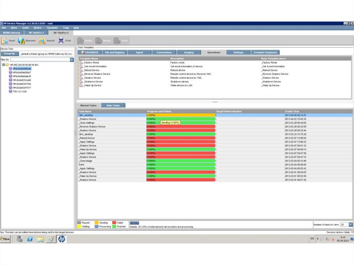Open the Task menu
354x265 pixels.
(66, 28)
